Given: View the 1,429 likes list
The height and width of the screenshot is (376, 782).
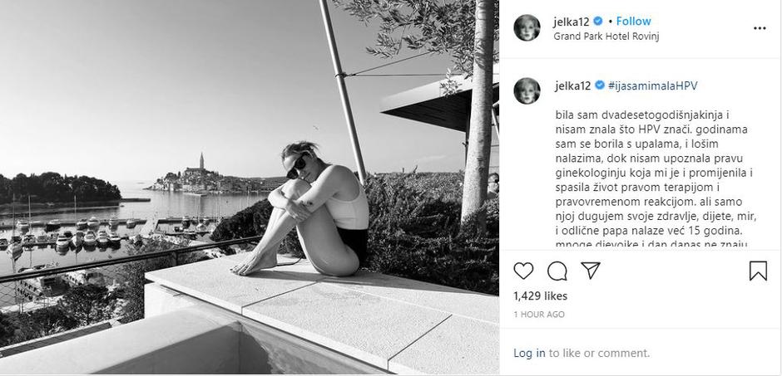Looking at the screenshot, I should pos(540,296).
